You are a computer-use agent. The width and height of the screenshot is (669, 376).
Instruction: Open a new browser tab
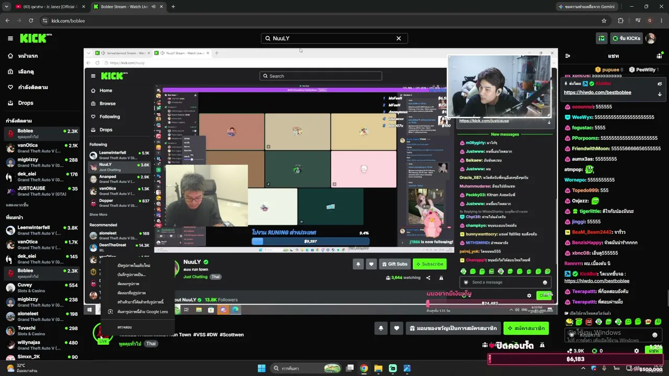[x=173, y=7]
